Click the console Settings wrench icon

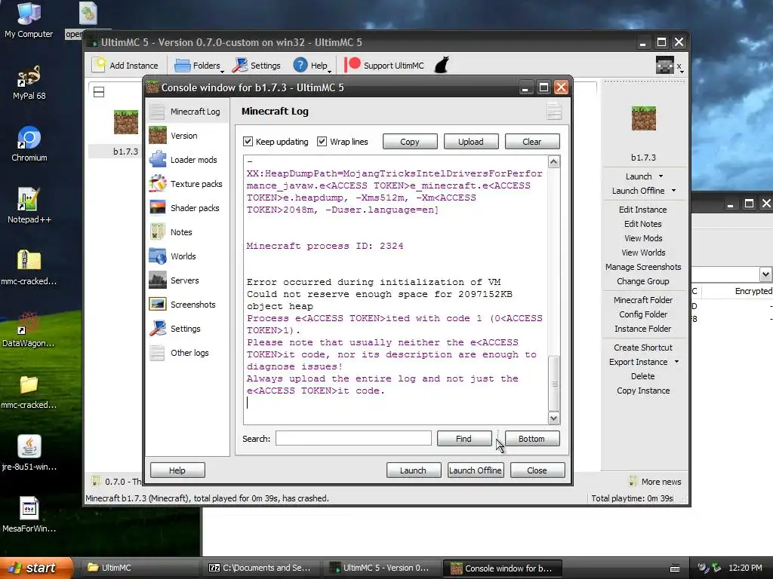(158, 329)
